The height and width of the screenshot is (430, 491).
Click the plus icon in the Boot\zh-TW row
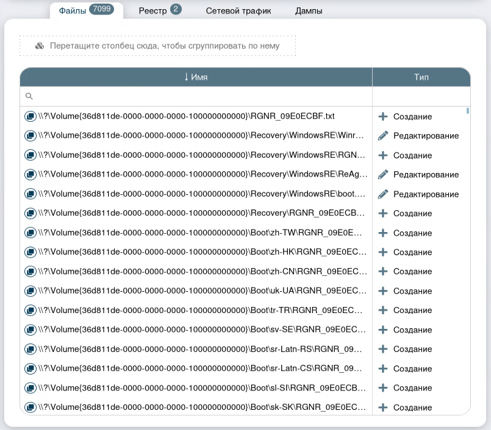pyautogui.click(x=383, y=233)
